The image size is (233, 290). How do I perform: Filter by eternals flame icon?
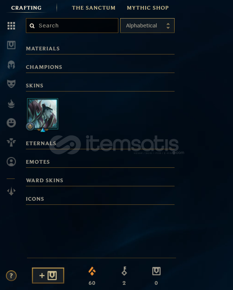point(11,104)
